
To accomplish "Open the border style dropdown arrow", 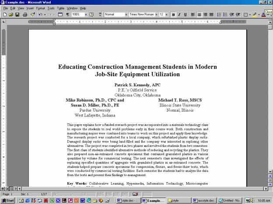I will [250, 15].
